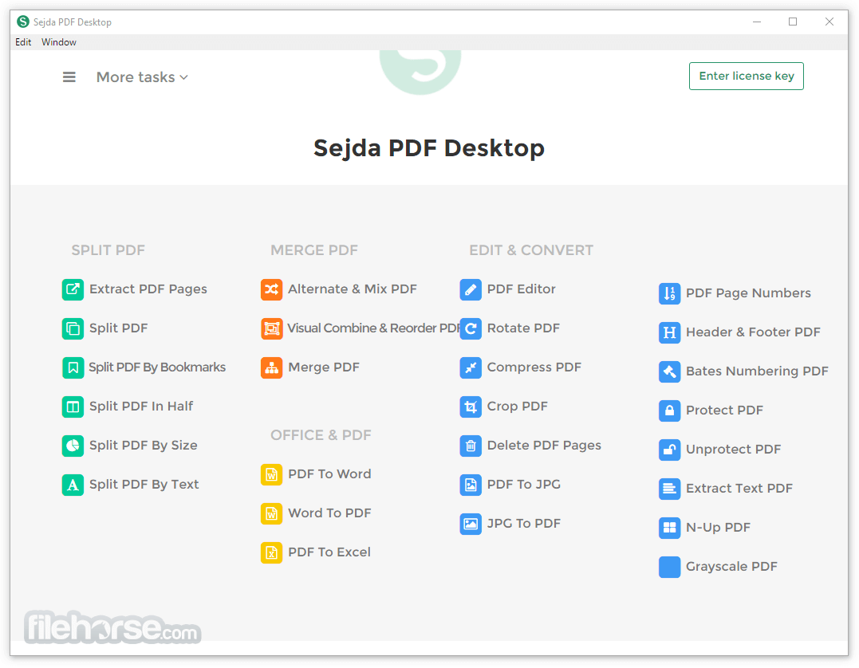The image size is (859, 668).
Task: Click the Extract Text PDF icon
Action: (x=669, y=489)
